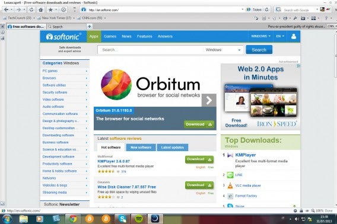Open the Apps section in Softonic nav

point(94,36)
